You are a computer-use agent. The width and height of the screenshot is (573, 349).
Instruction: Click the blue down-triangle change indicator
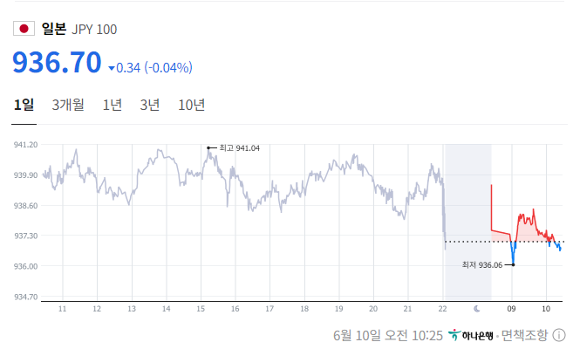point(112,68)
